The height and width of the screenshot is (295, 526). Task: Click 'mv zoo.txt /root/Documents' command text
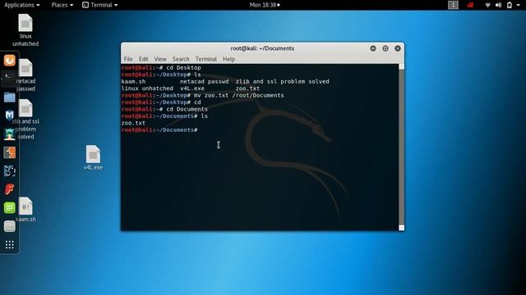[239, 95]
